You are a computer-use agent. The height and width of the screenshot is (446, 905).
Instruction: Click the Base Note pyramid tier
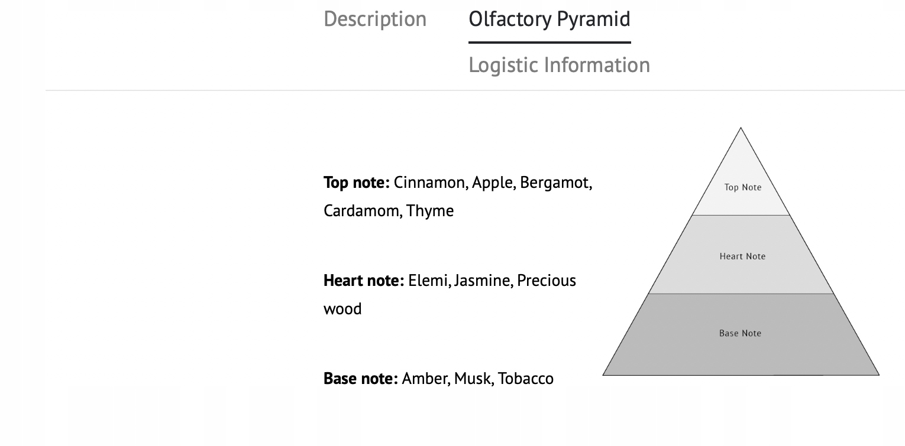tap(740, 333)
